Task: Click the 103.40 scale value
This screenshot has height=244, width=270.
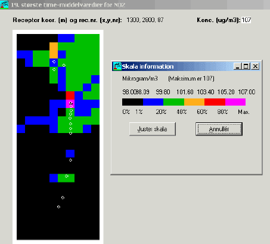Action: click(x=206, y=92)
